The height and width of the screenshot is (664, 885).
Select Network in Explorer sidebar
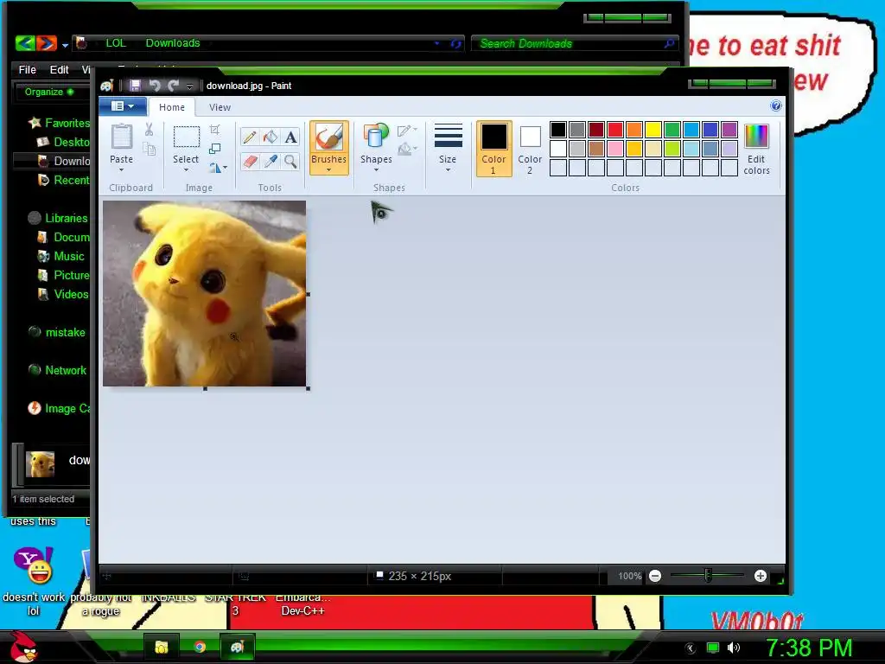(58, 370)
